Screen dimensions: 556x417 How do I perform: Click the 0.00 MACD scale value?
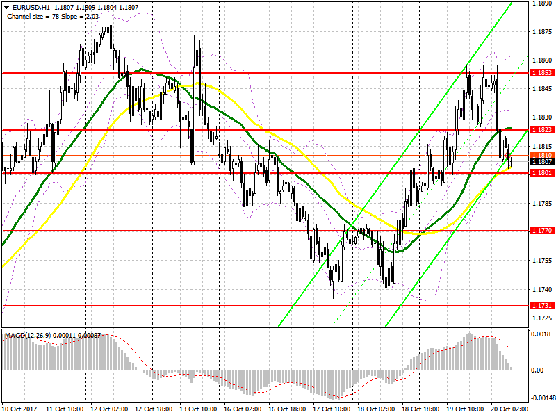point(537,370)
